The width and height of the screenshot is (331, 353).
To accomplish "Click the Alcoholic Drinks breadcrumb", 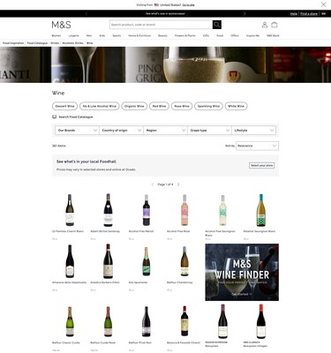I will pos(72,43).
